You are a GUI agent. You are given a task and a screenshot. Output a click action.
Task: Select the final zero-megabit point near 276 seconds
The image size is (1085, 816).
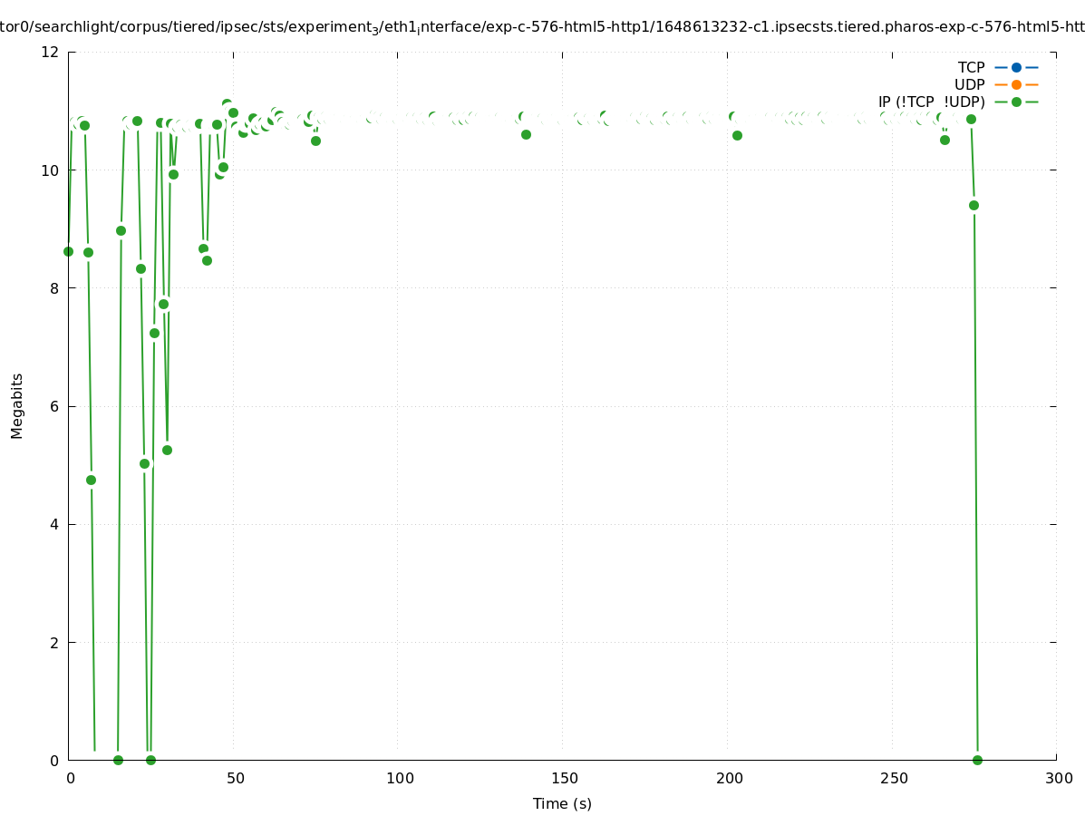point(977,760)
